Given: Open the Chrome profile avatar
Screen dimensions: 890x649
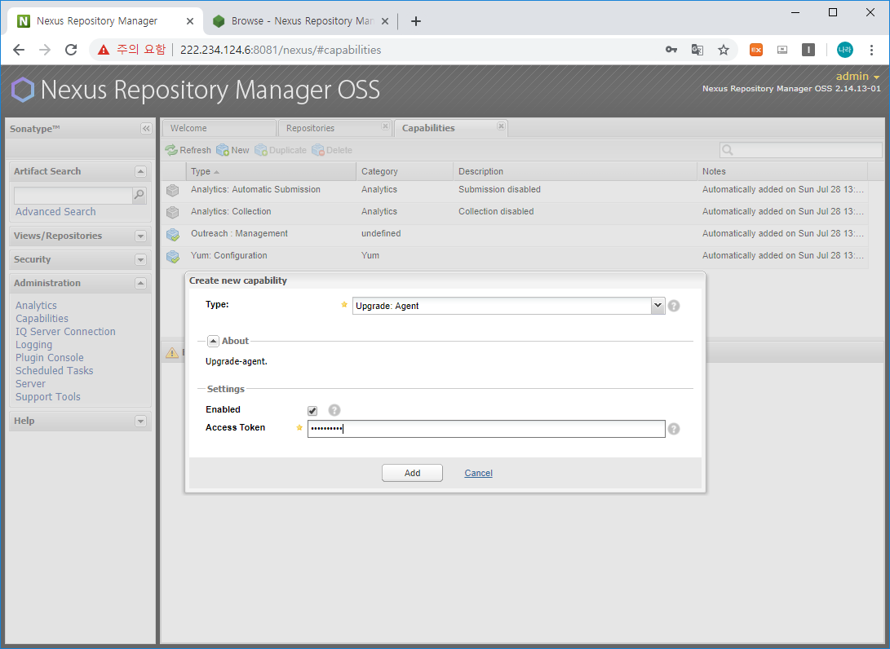Looking at the screenshot, I should point(844,50).
